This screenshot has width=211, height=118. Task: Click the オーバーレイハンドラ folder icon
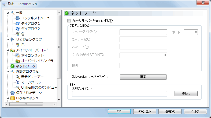point(18,61)
